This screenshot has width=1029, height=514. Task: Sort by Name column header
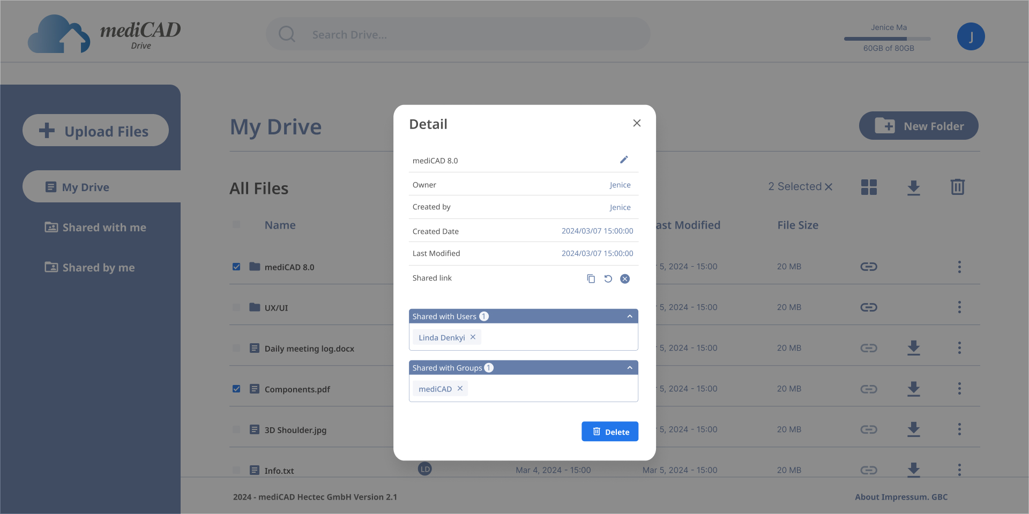click(280, 225)
